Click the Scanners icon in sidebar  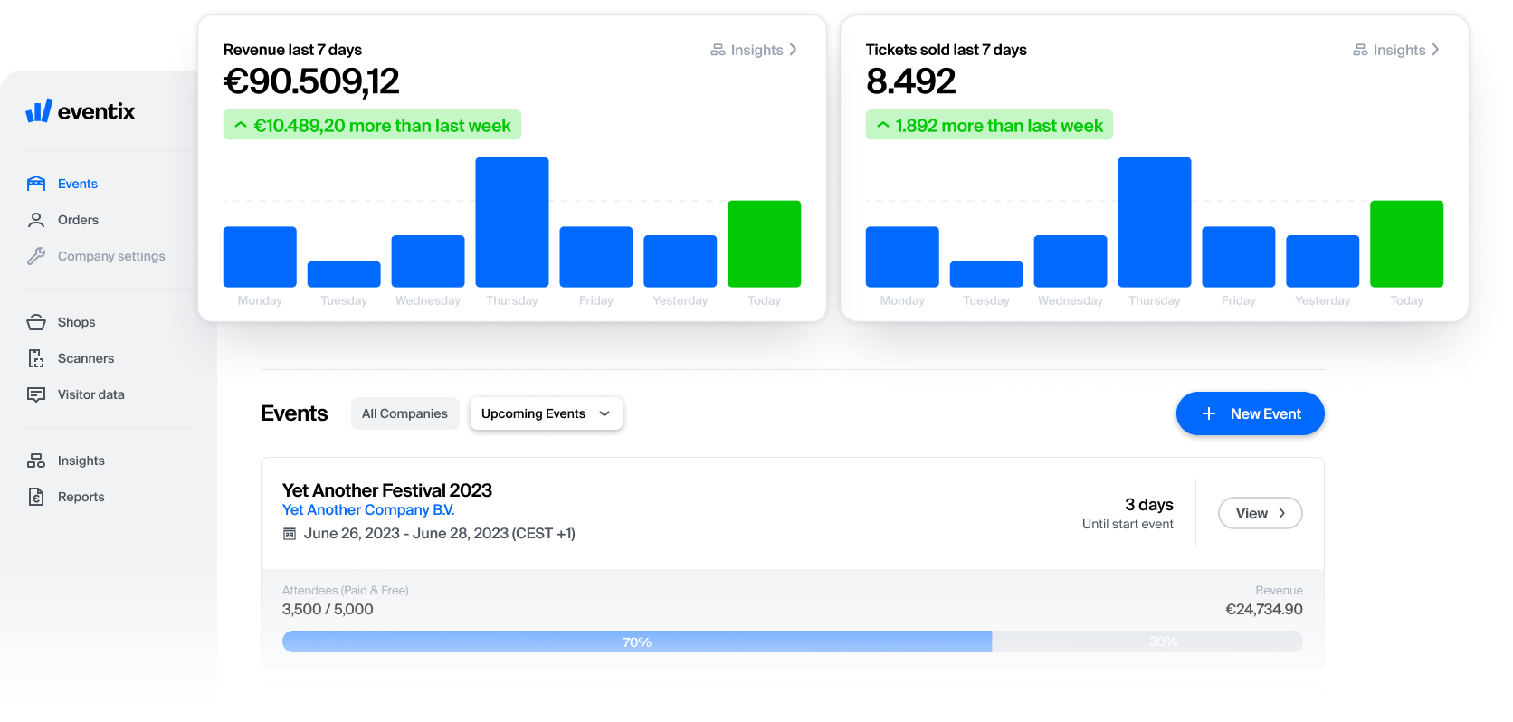[x=36, y=358]
